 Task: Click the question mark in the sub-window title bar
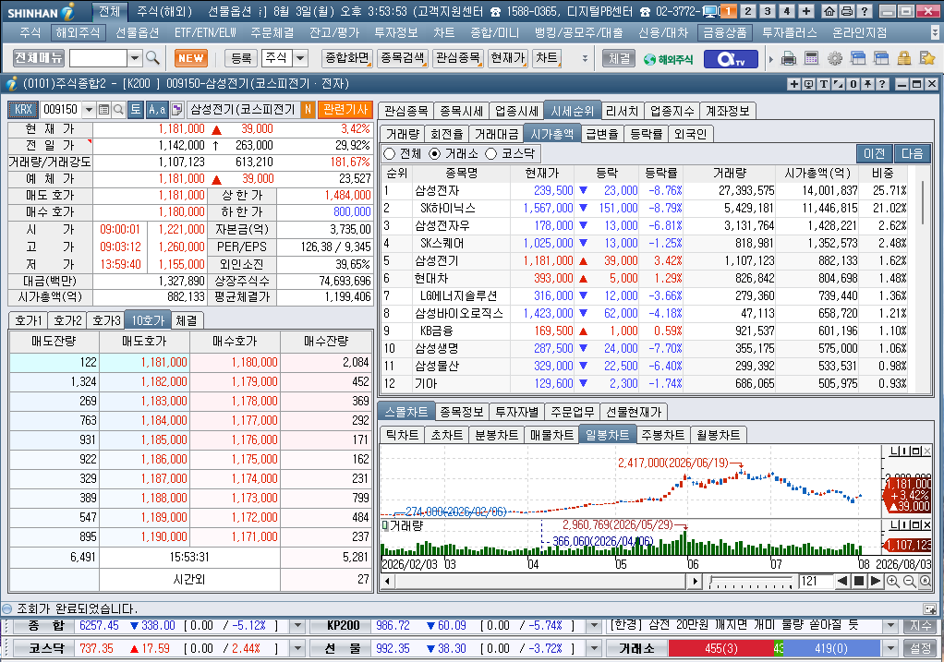click(x=882, y=84)
